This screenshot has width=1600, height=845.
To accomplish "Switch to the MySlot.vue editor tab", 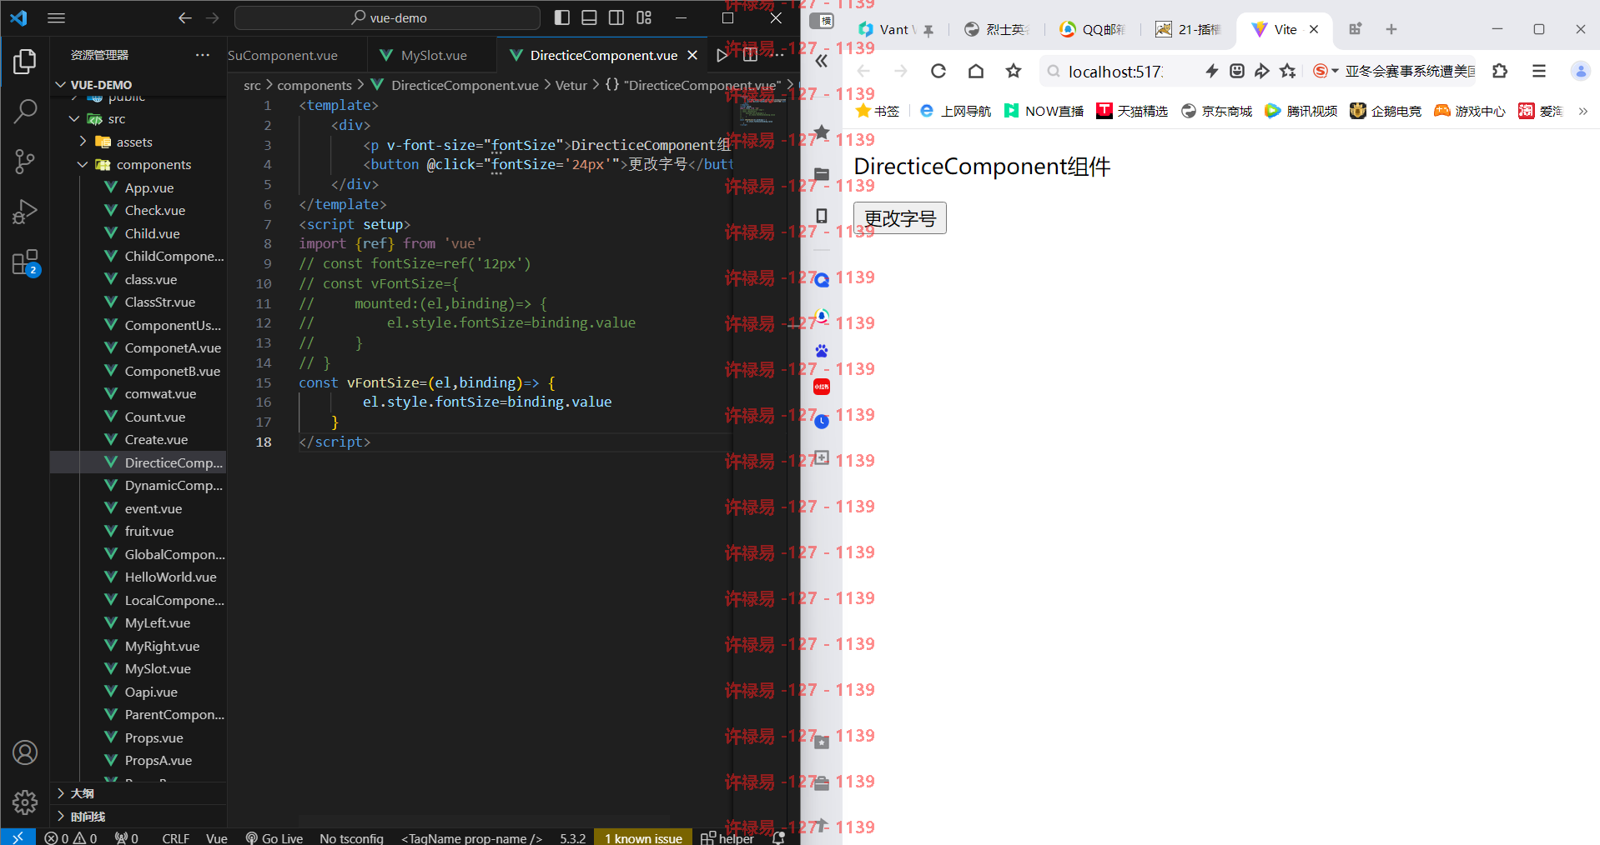I will (432, 55).
